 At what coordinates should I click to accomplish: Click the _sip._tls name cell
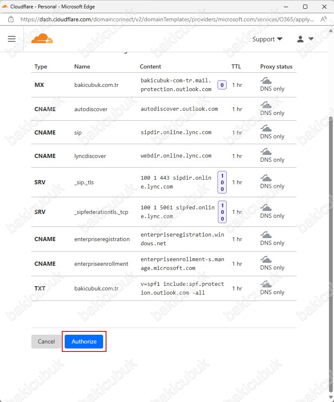coord(84,182)
